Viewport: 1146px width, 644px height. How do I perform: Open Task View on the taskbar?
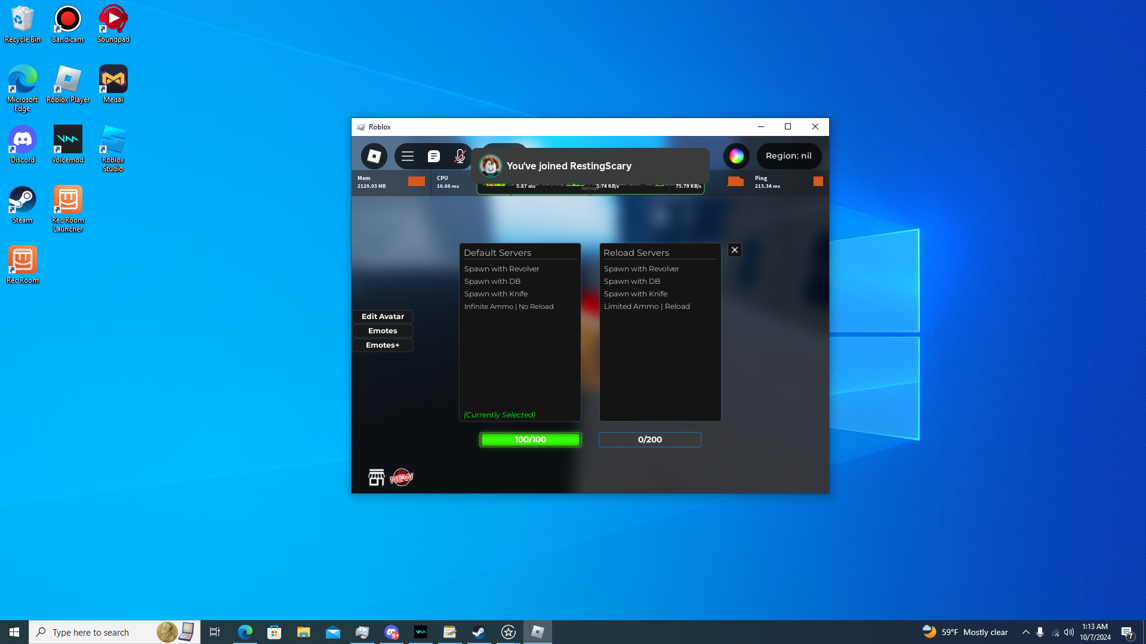tap(215, 632)
